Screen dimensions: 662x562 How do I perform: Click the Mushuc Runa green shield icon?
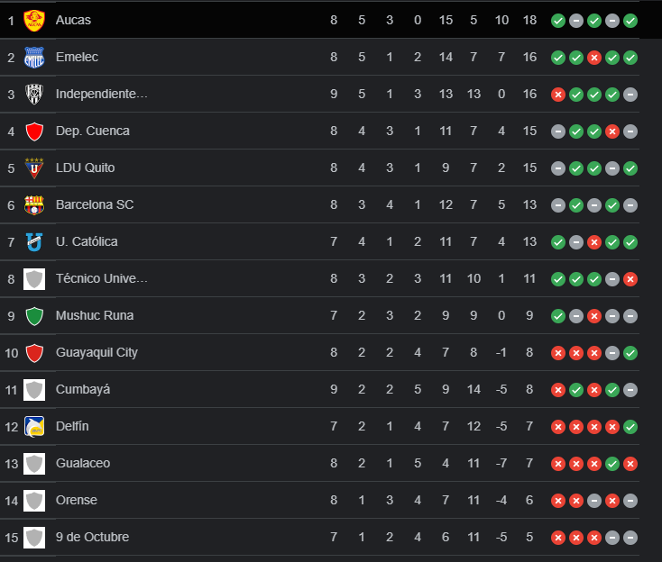click(x=34, y=315)
